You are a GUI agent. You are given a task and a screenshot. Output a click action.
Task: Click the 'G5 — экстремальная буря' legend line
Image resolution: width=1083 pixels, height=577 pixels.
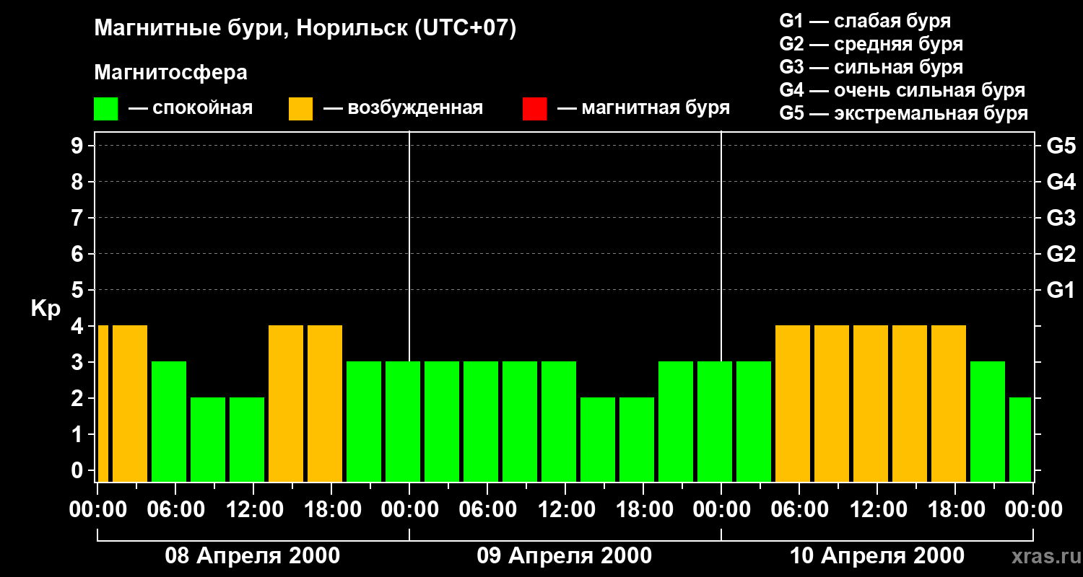pos(904,113)
